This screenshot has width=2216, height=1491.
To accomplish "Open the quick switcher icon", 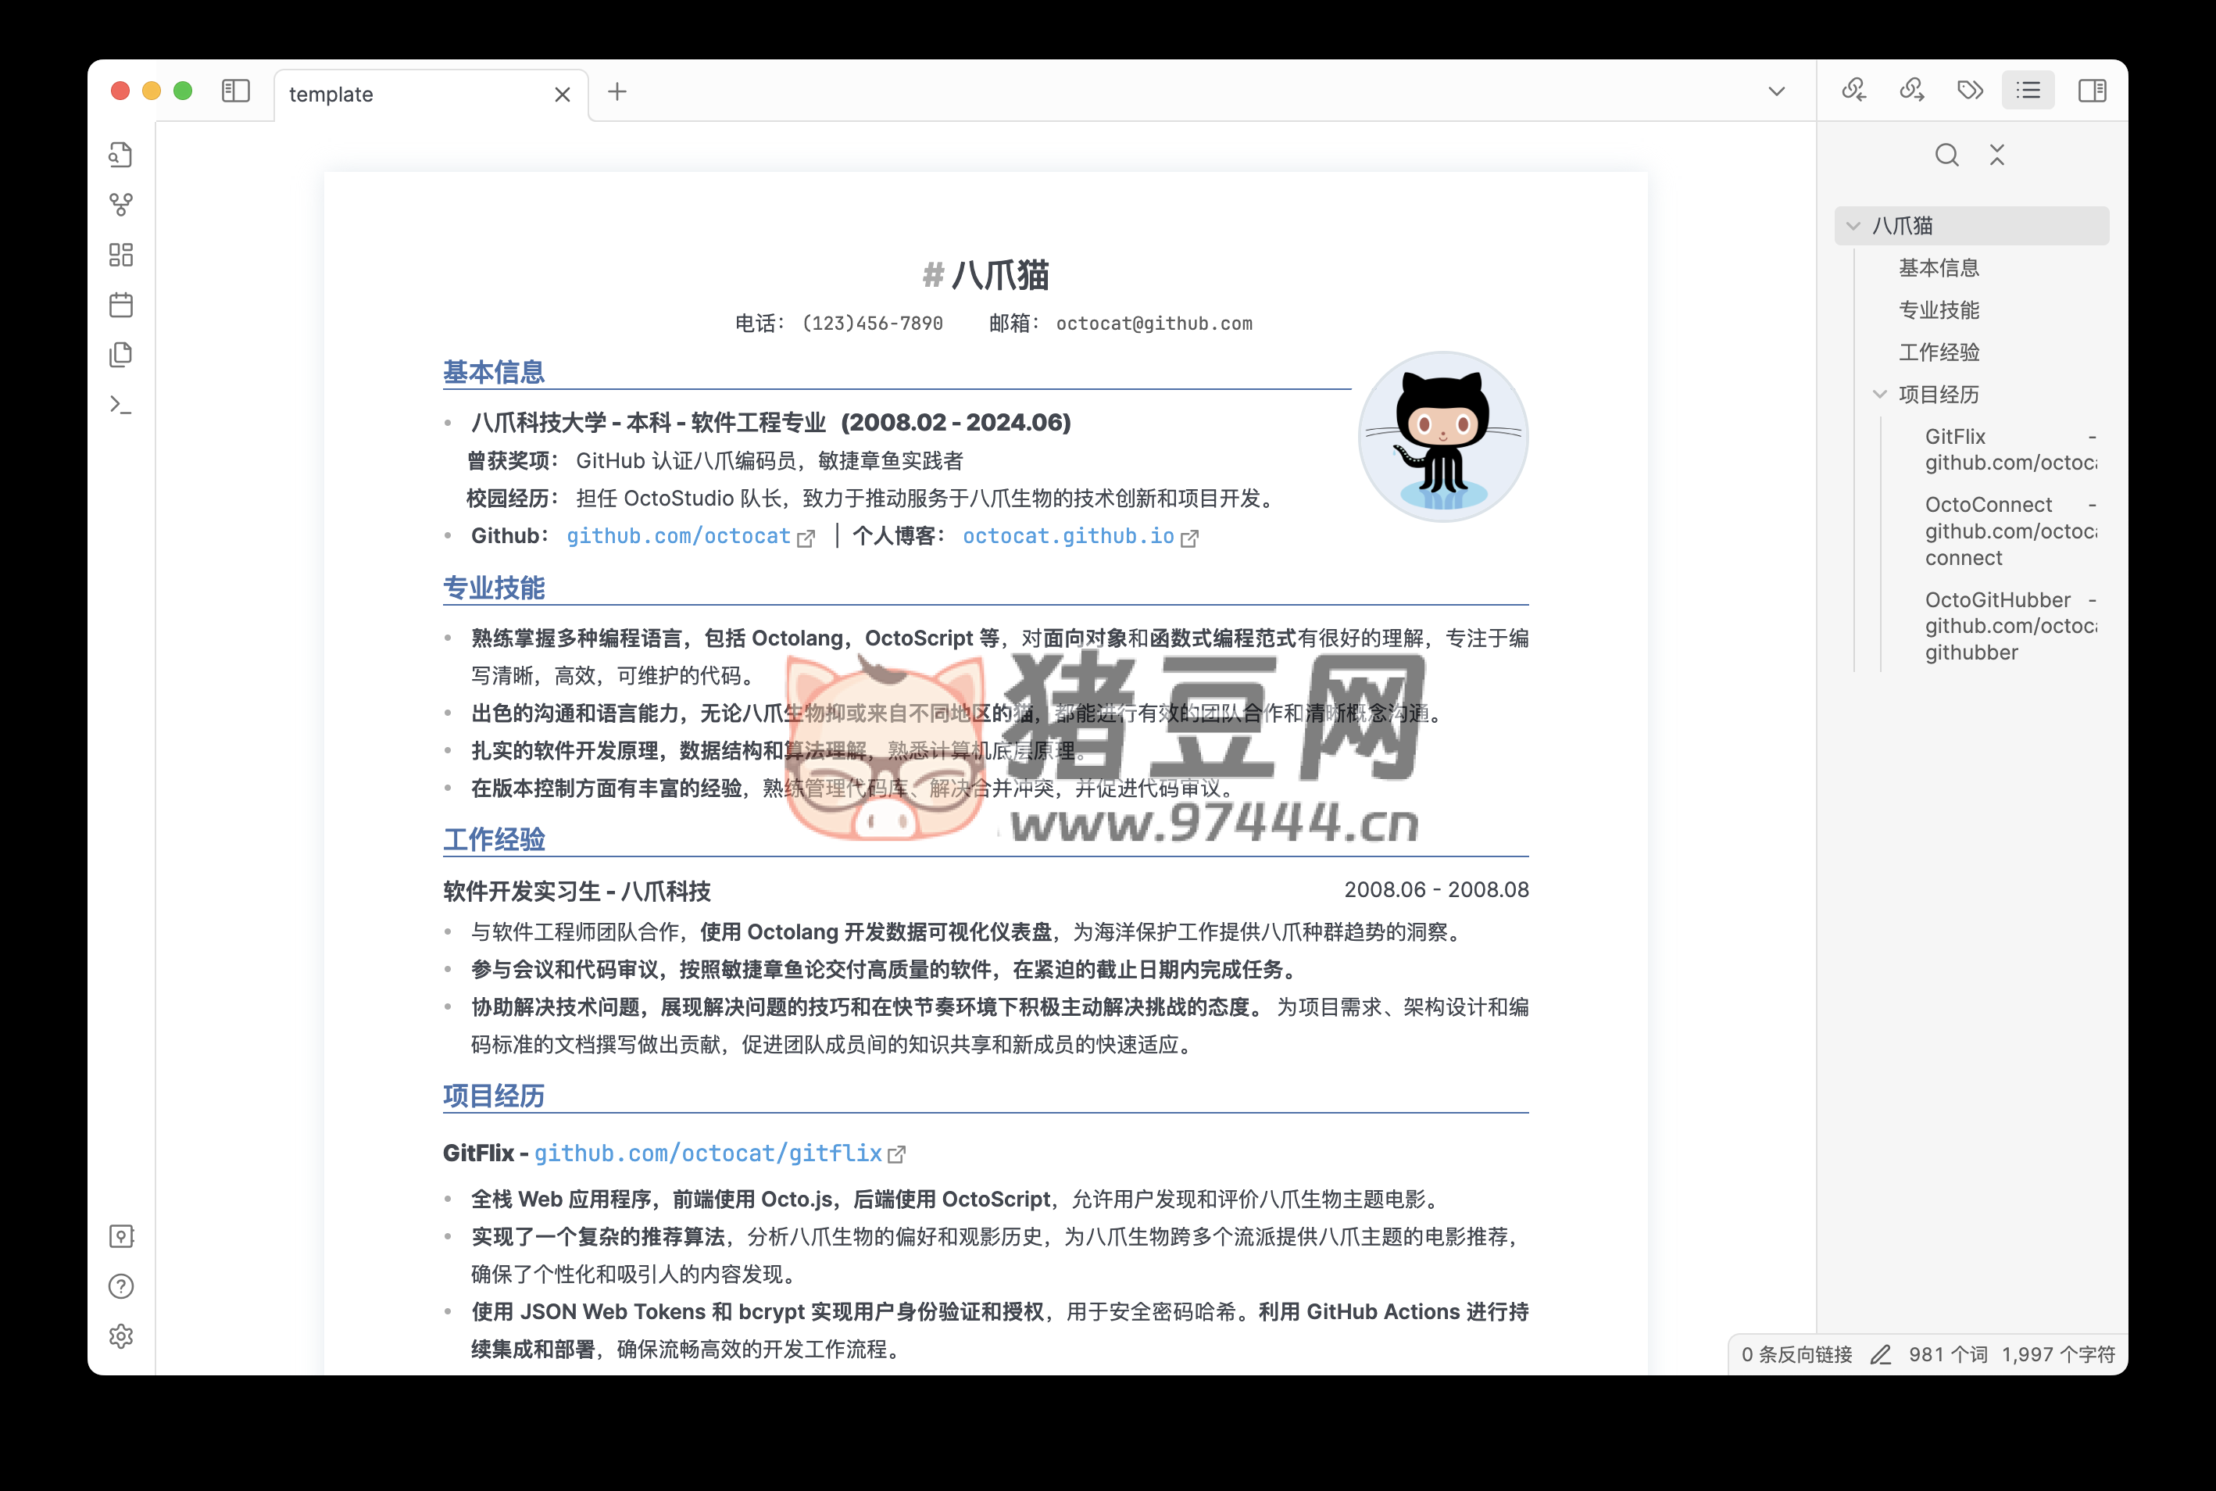I will coord(121,155).
